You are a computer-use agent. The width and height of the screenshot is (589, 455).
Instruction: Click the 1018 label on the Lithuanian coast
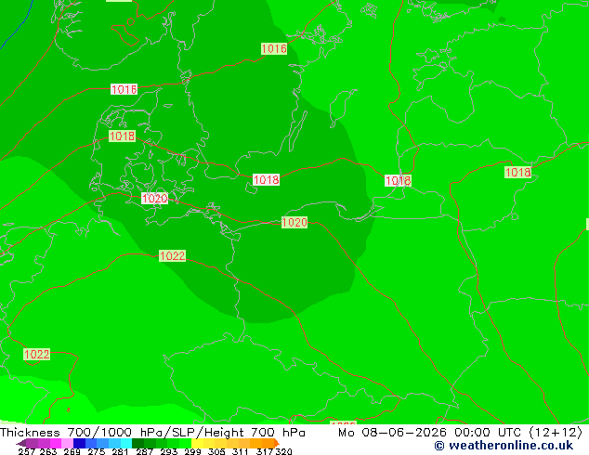click(x=399, y=180)
